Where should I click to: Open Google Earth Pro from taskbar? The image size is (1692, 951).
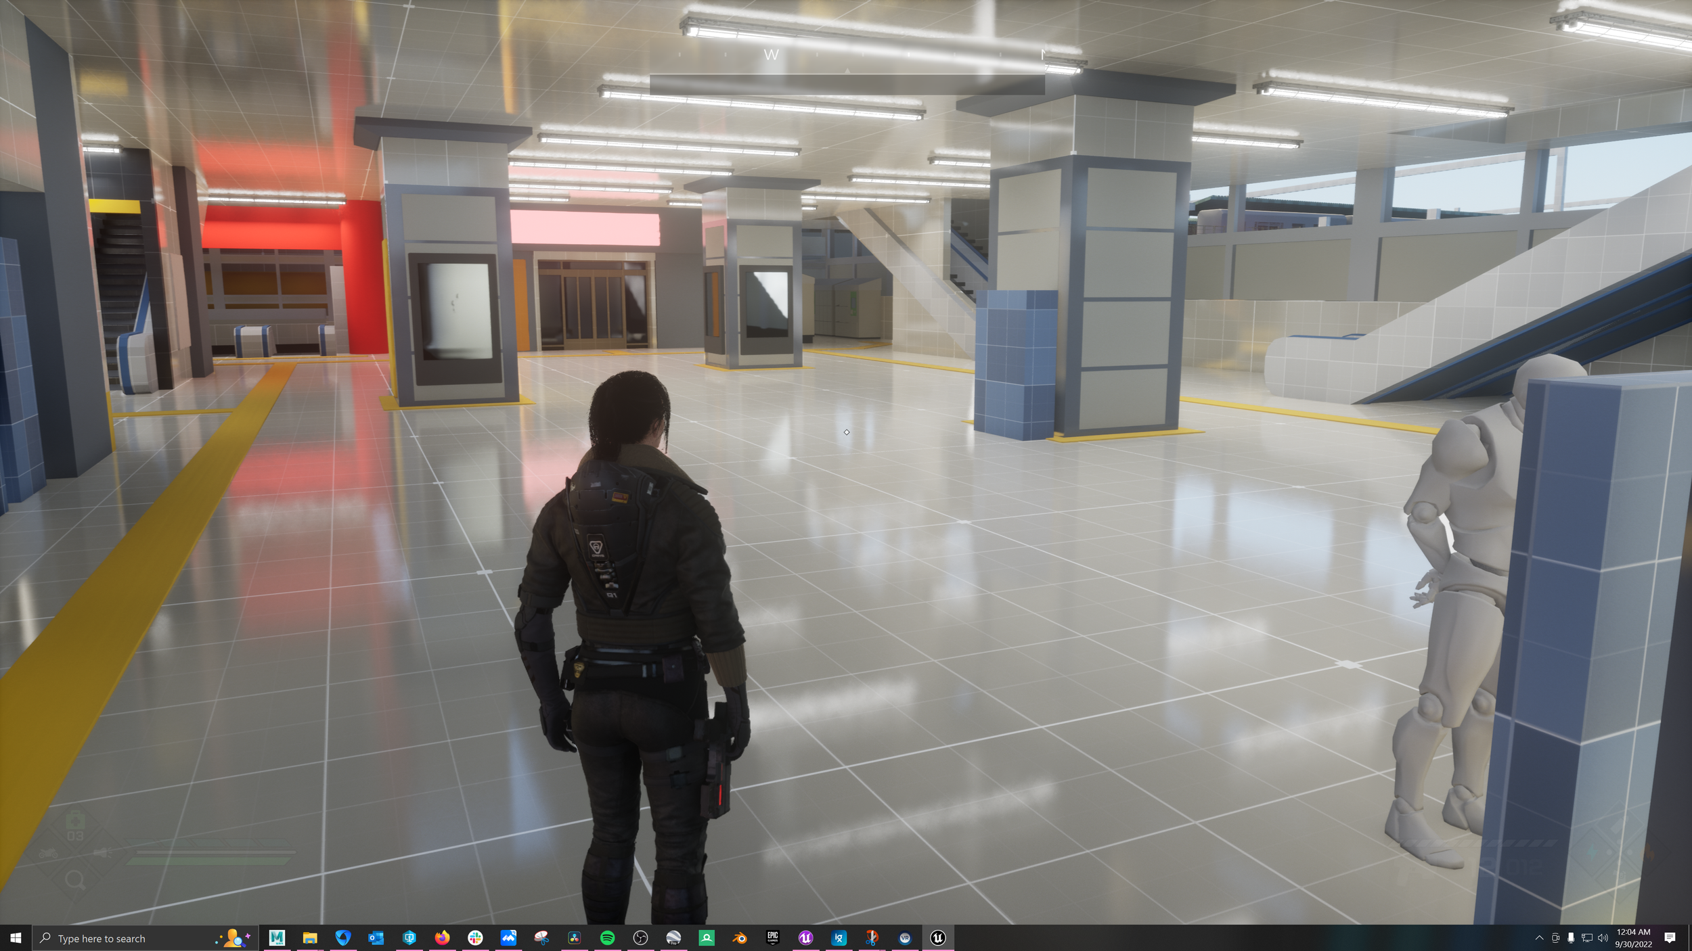pos(673,937)
